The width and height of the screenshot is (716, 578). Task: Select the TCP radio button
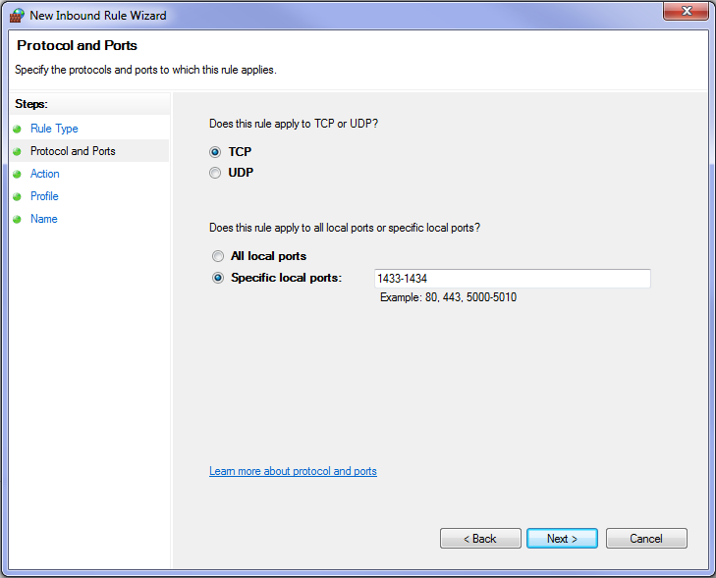point(215,152)
